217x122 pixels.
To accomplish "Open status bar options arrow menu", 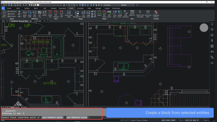I will point(209,120).
